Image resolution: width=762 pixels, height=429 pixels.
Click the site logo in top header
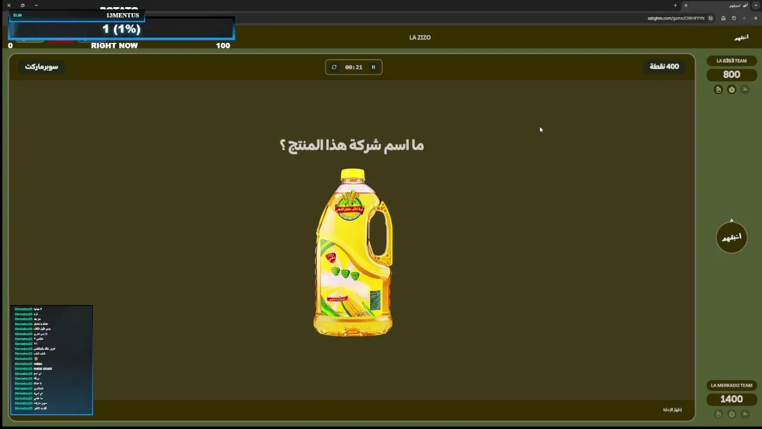coord(741,38)
